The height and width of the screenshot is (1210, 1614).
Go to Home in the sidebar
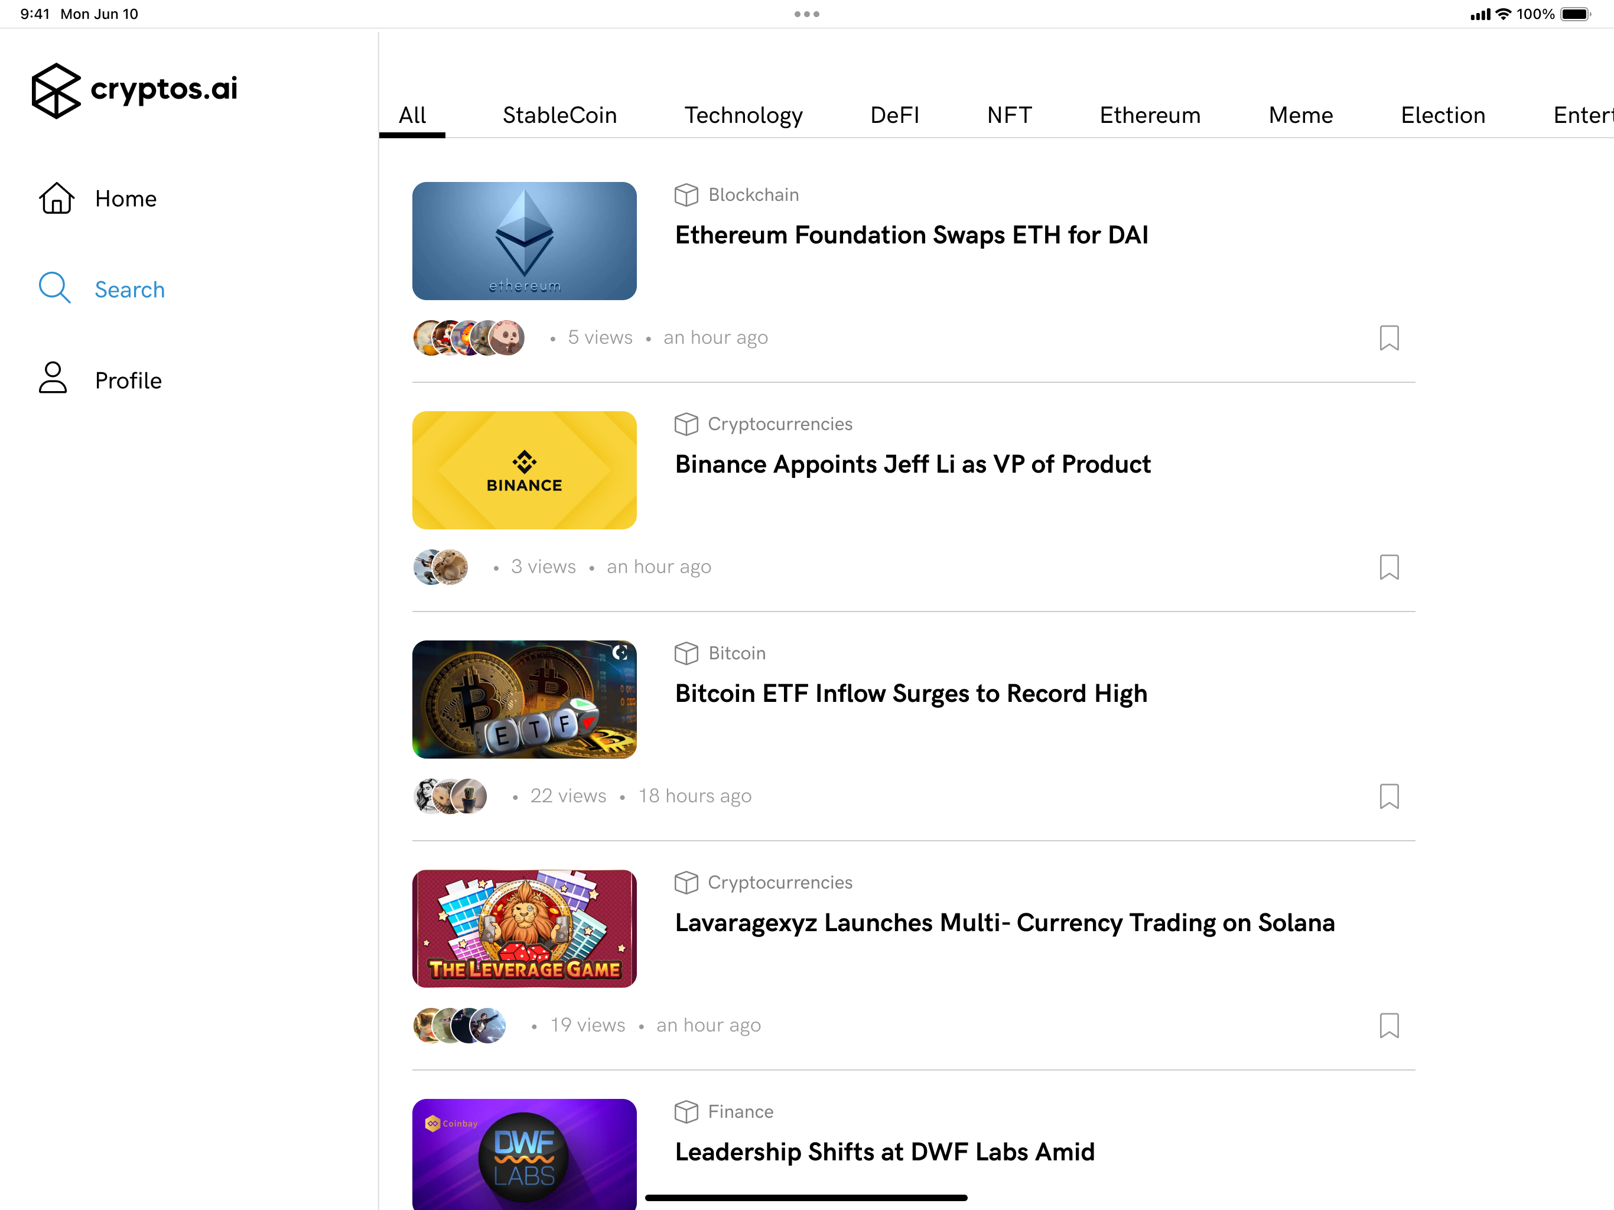(x=98, y=199)
